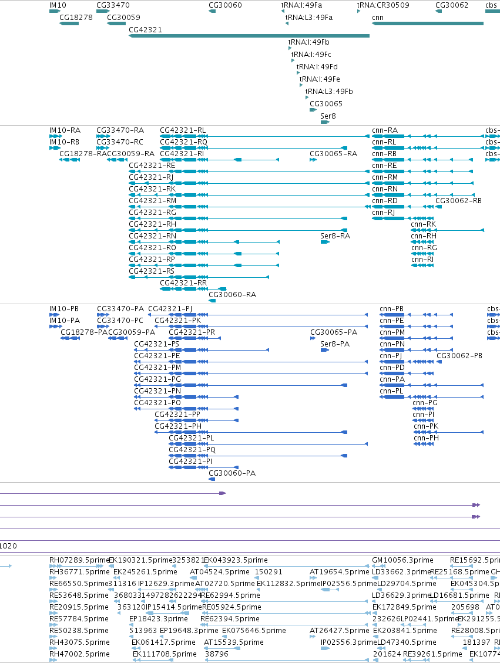Click the Ser8-RA transcript label
This screenshot has height=663, width=500.
point(335,236)
